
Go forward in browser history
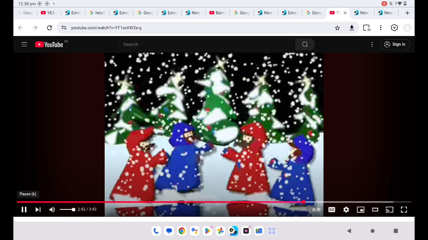tap(35, 28)
